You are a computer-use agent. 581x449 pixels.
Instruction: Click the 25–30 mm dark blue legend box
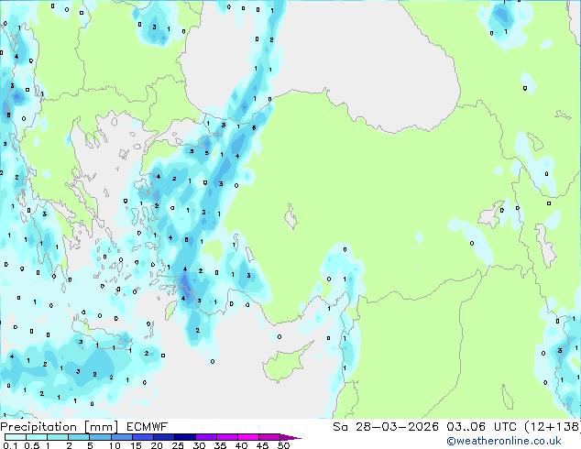pyautogui.click(x=185, y=437)
